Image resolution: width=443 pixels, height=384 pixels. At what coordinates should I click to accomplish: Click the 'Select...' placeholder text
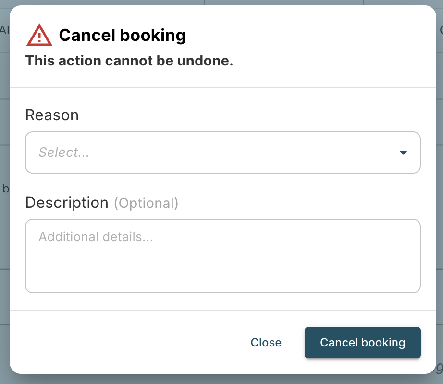64,152
